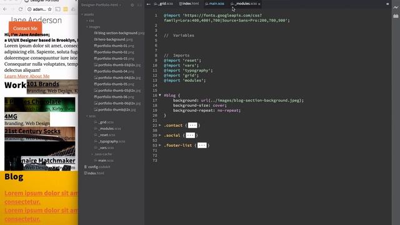Collapse the scss folder in the tree

[x=87, y=116]
